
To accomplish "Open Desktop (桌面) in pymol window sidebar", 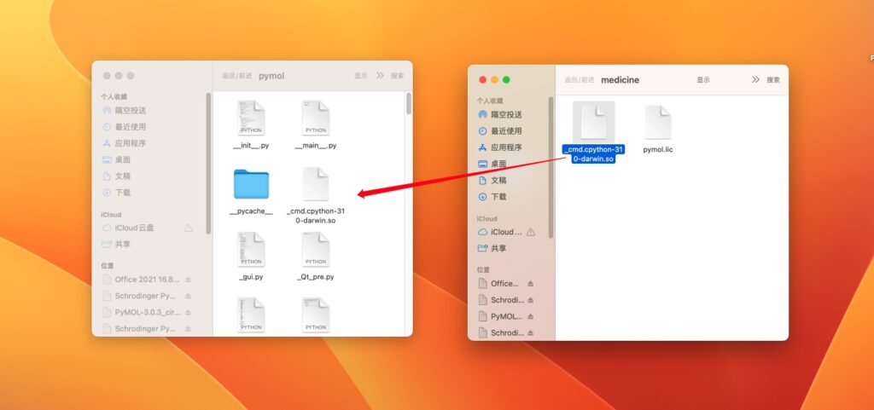I will 116,159.
